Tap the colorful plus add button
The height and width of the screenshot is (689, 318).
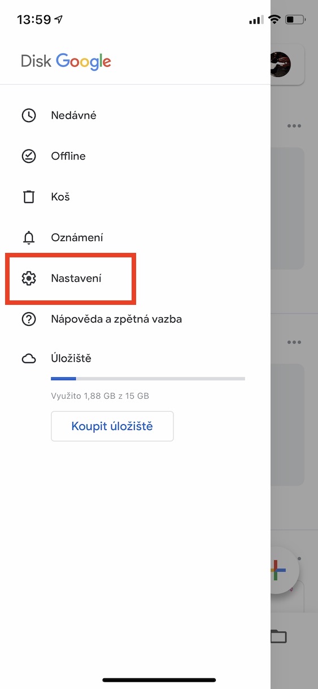tap(278, 571)
